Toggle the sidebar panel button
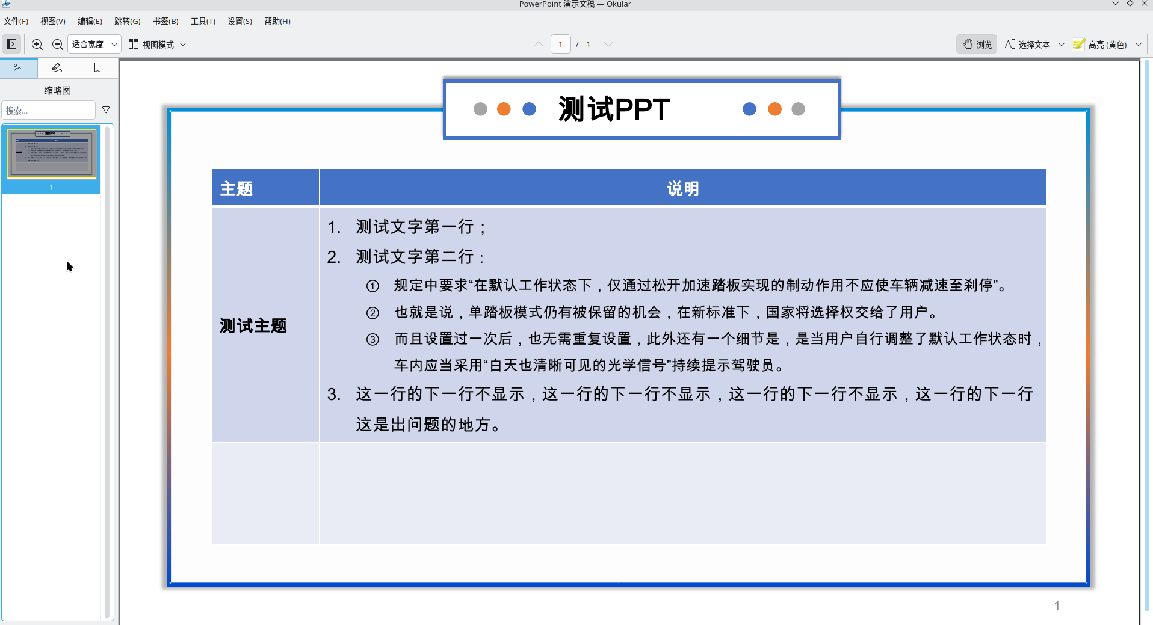Image resolution: width=1153 pixels, height=625 pixels. tap(11, 44)
